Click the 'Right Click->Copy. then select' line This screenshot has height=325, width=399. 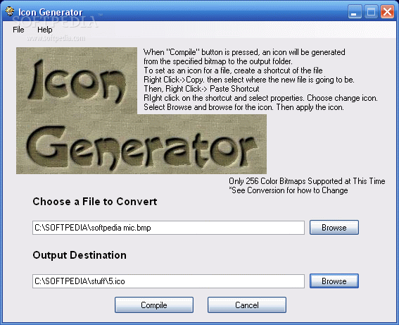[249, 80]
